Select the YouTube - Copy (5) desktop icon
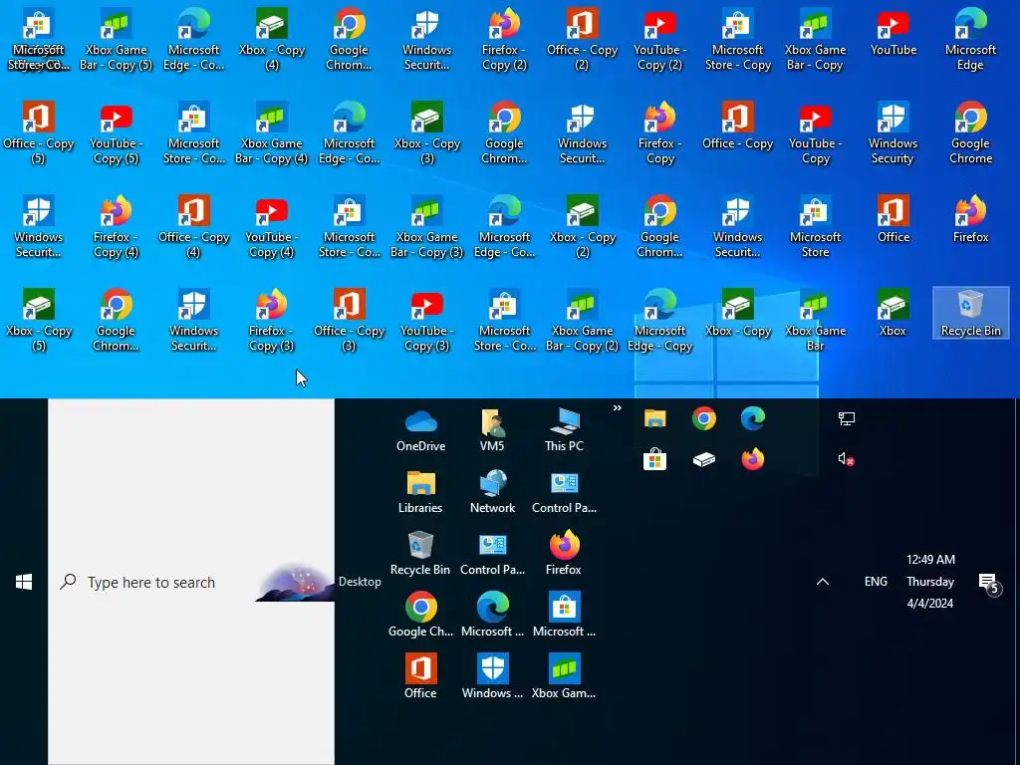The height and width of the screenshot is (765, 1020). (x=116, y=134)
